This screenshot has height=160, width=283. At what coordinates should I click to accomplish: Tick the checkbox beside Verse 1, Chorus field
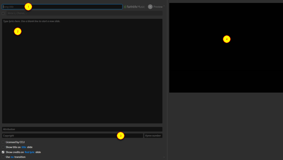(3, 13)
